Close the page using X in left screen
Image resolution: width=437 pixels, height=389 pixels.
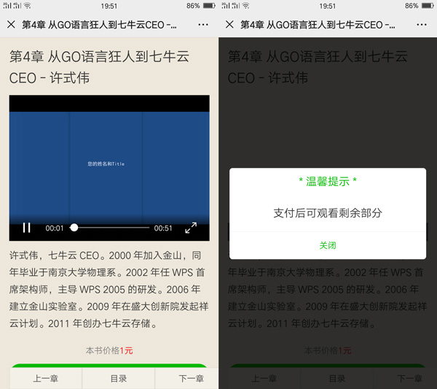11,25
